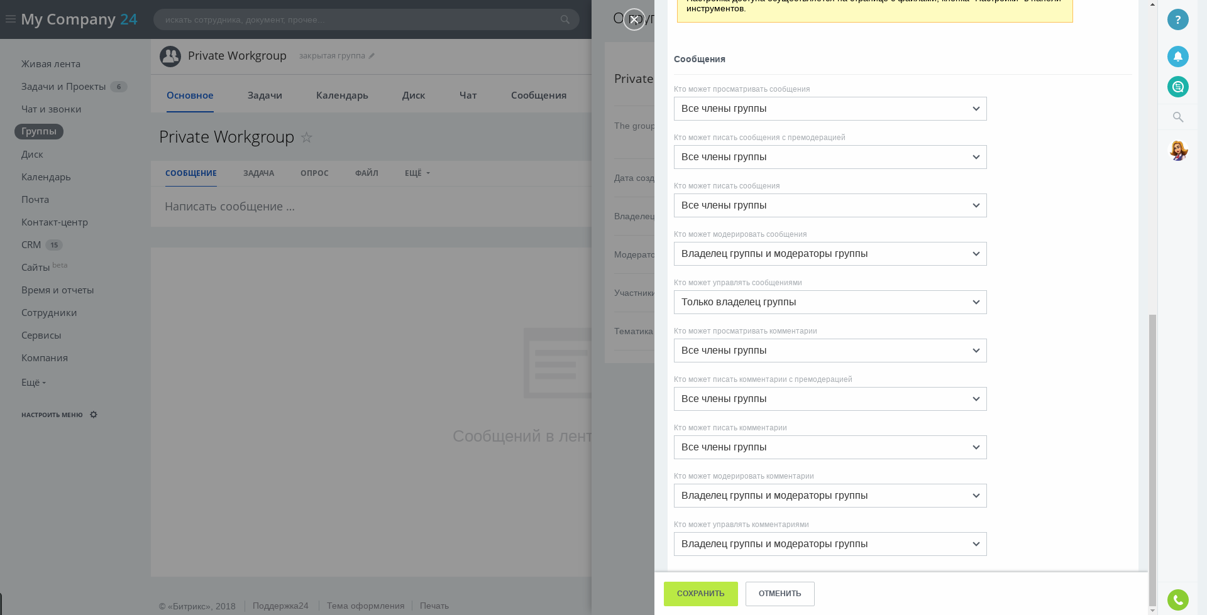The image size is (1207, 615).
Task: Click the search magnifier in right panel
Action: pos(1177,117)
